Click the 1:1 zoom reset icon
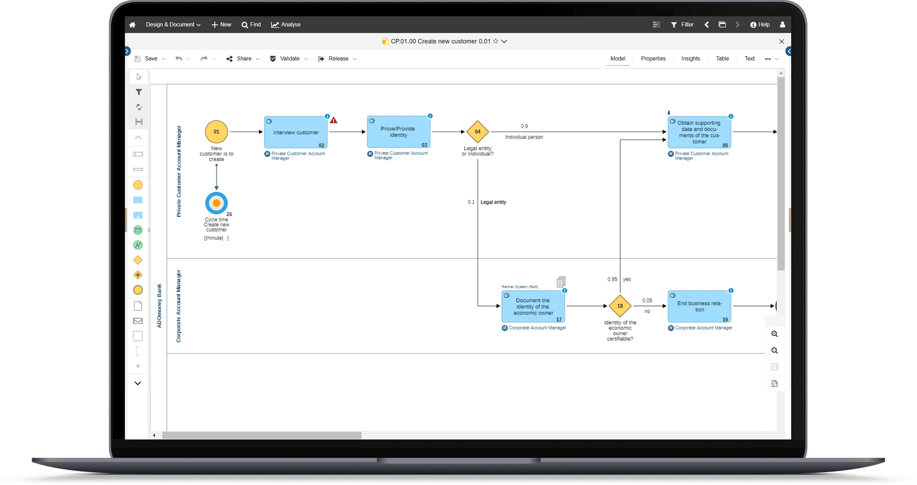917x485 pixels. point(774,367)
